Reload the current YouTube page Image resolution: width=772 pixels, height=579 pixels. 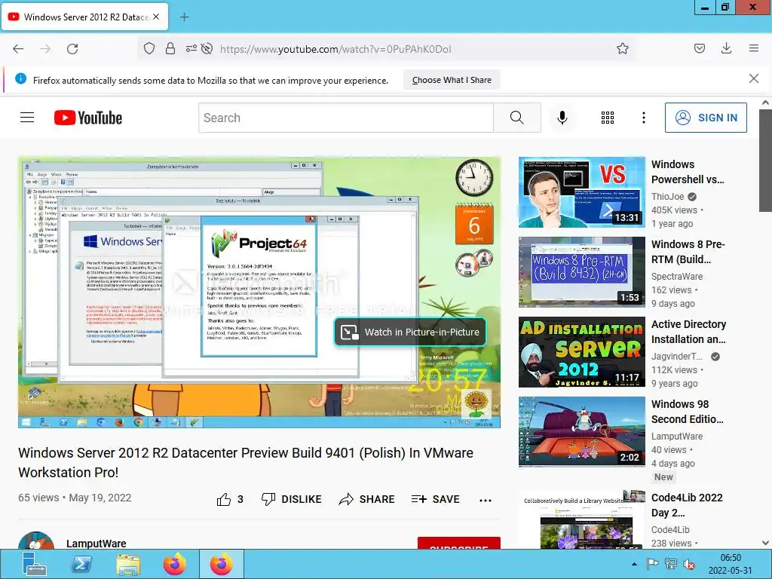(72, 49)
